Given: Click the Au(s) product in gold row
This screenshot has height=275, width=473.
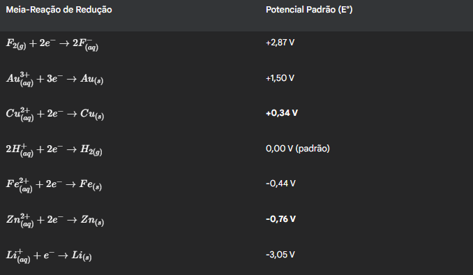Looking at the screenshot, I should tap(91, 80).
